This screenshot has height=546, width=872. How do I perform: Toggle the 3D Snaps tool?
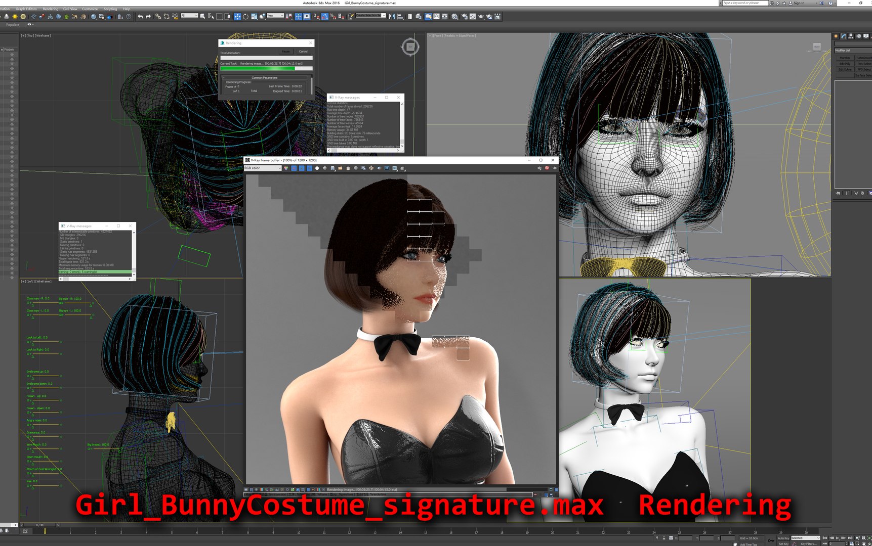coord(316,17)
